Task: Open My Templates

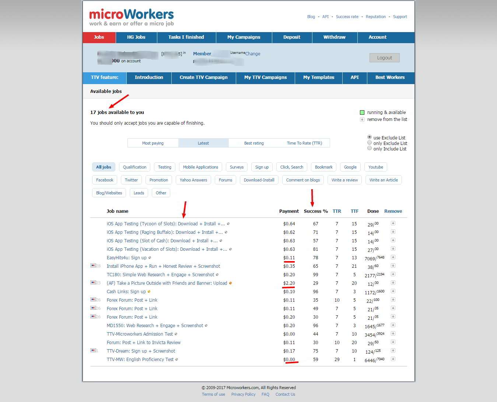Action: (x=319, y=77)
